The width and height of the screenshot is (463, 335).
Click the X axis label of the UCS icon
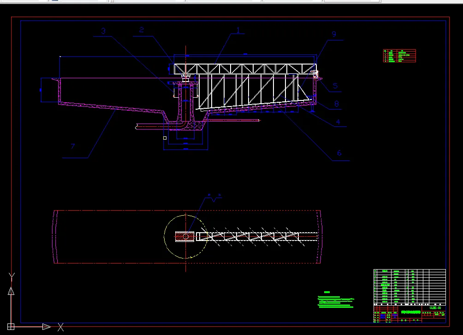[60, 327]
